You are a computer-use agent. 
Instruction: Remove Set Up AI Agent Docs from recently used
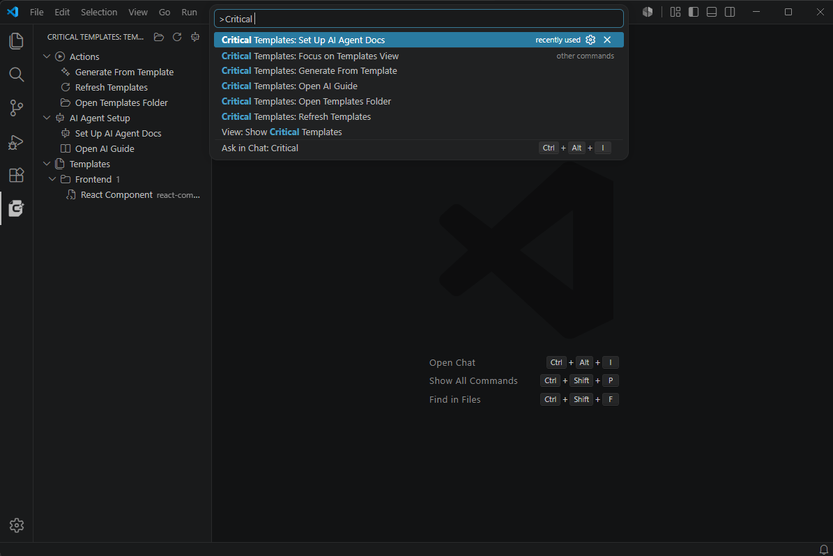click(607, 40)
